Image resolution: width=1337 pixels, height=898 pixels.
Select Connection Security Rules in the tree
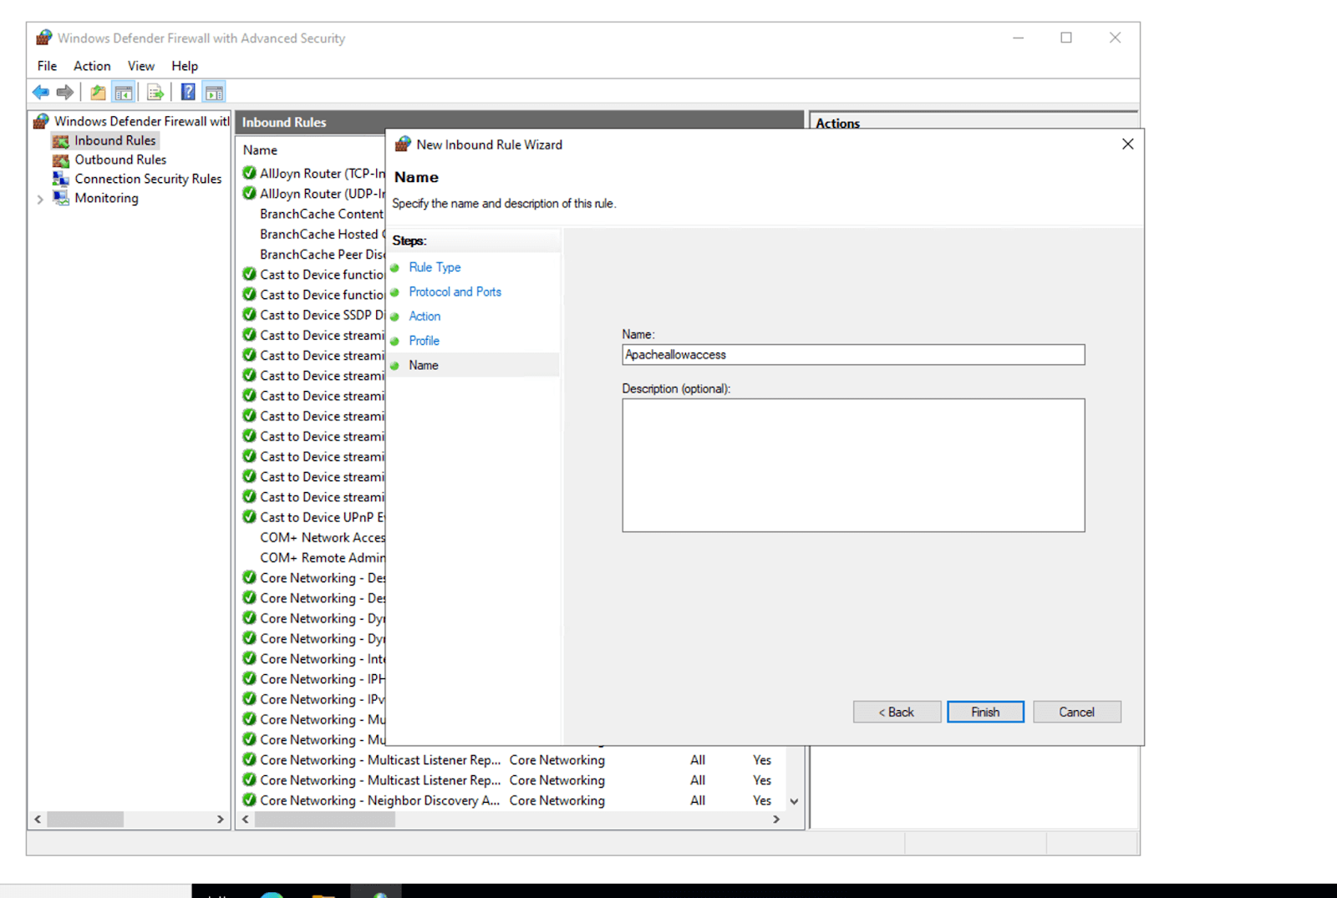click(148, 179)
